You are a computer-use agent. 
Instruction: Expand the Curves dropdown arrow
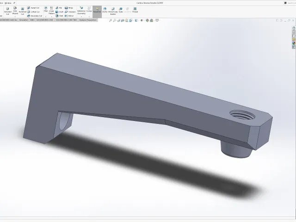(x=89, y=17)
